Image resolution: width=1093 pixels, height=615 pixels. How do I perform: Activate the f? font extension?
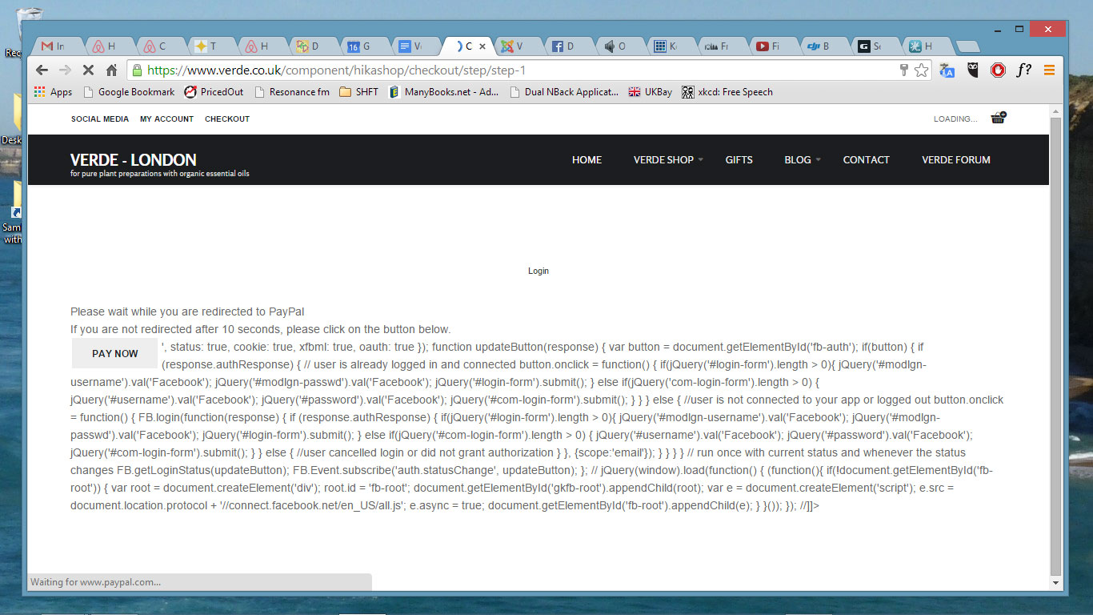(x=1023, y=70)
